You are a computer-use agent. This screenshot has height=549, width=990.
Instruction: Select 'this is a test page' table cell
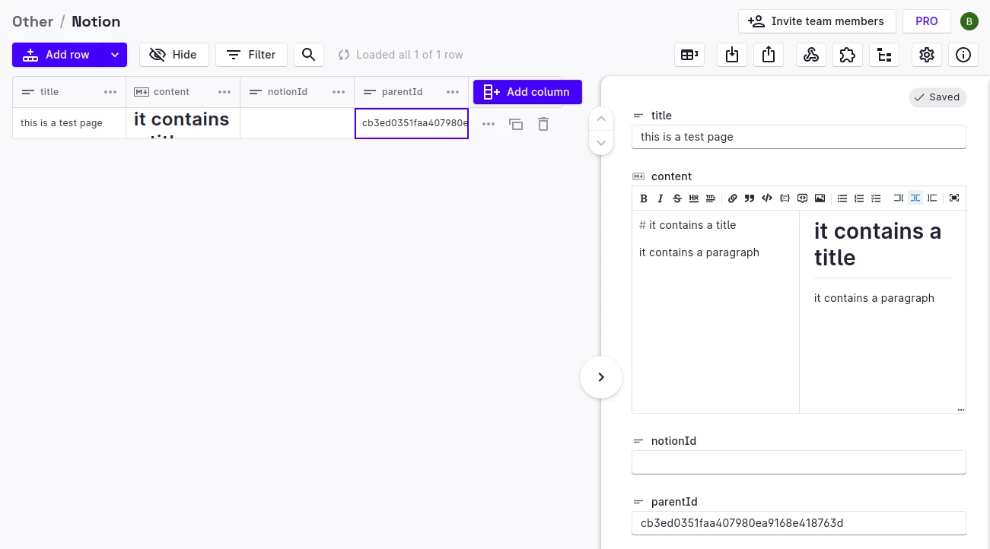[x=69, y=123]
